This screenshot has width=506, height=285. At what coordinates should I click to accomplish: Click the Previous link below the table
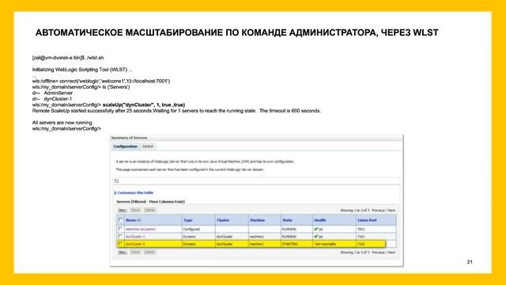point(378,253)
